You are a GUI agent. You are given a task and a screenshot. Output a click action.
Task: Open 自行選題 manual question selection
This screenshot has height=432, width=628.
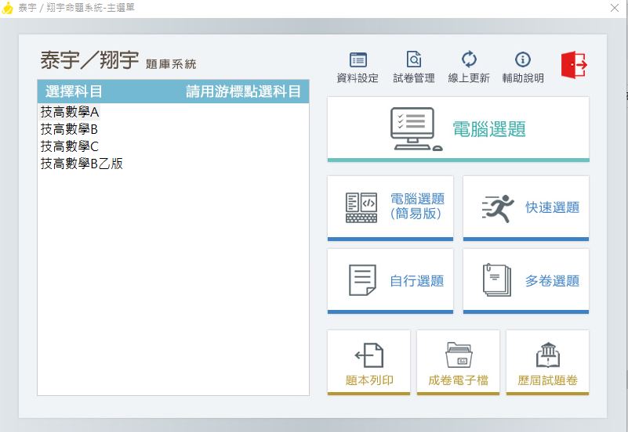point(390,280)
